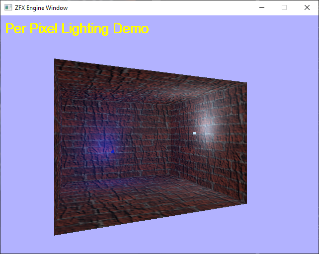Click lavender background left of the room
The image size is (319, 254).
[27, 149]
